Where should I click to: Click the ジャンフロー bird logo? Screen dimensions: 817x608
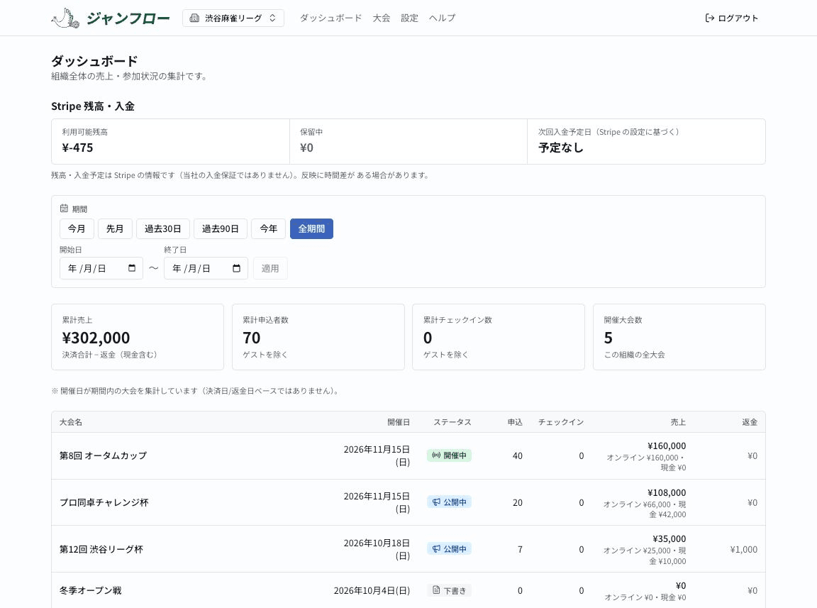(66, 18)
